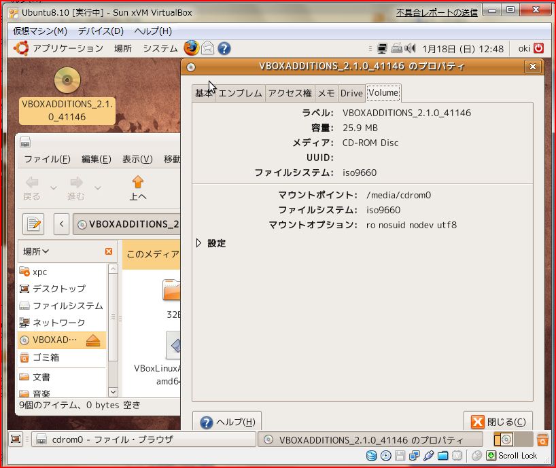
Task: Eject the VBOXAD volume in sidebar
Action: point(93,340)
